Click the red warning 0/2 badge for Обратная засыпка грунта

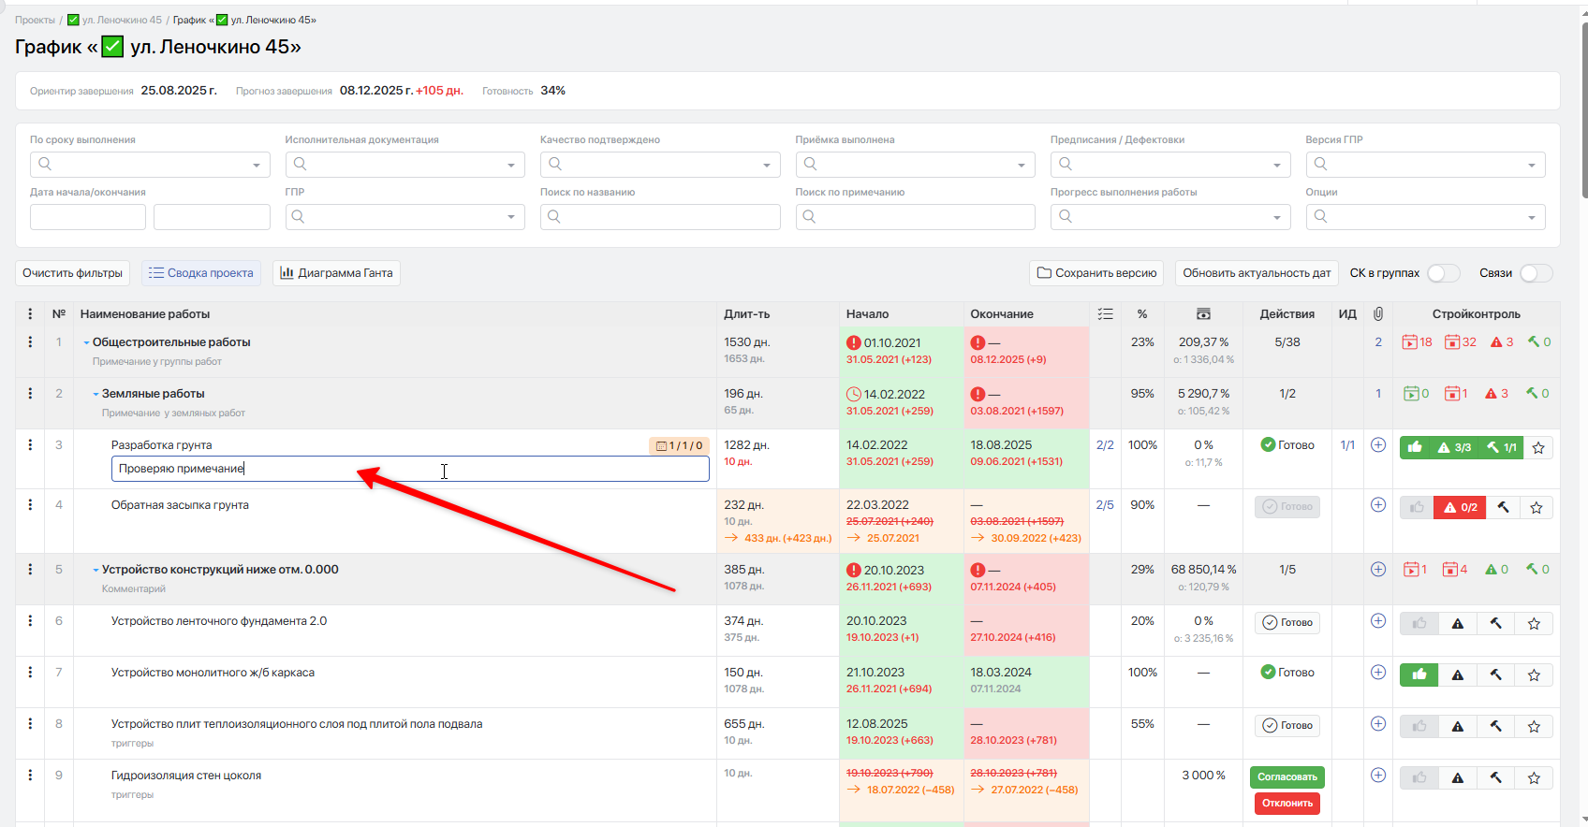pos(1460,507)
